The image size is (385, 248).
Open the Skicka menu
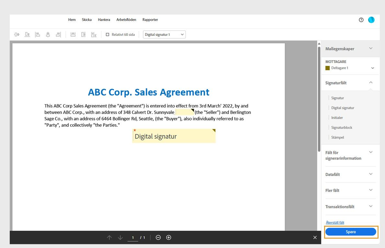click(x=87, y=20)
